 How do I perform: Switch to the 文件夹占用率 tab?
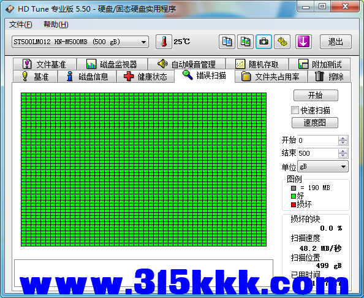tap(271, 77)
